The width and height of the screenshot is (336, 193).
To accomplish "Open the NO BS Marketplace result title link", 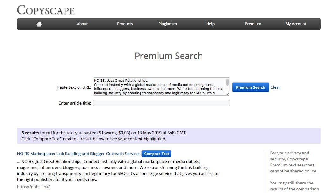I will (79, 154).
